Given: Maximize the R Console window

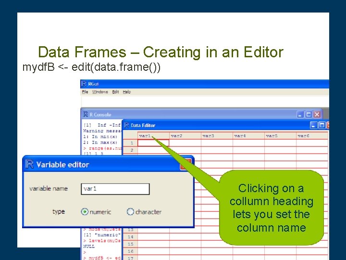Looking at the screenshot, I should tap(309, 115).
